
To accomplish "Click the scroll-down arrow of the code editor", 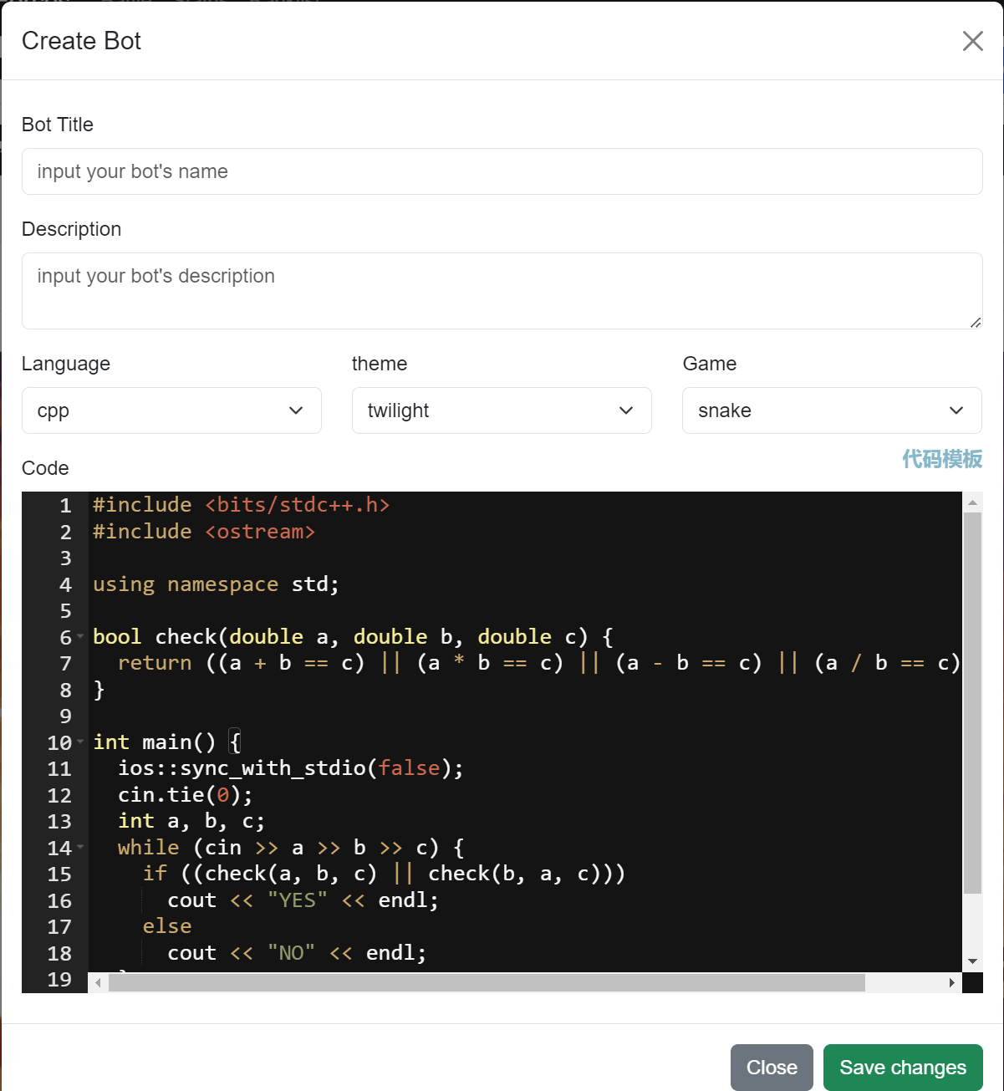I will 972,961.
